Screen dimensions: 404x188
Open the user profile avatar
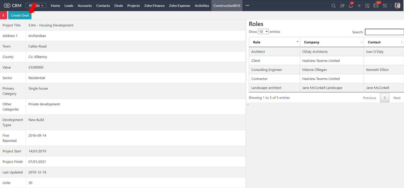397,6
